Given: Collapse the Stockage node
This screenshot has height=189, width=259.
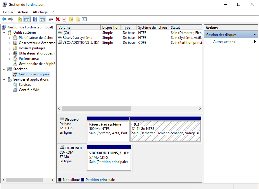Looking at the screenshot, I should coord(4,69).
